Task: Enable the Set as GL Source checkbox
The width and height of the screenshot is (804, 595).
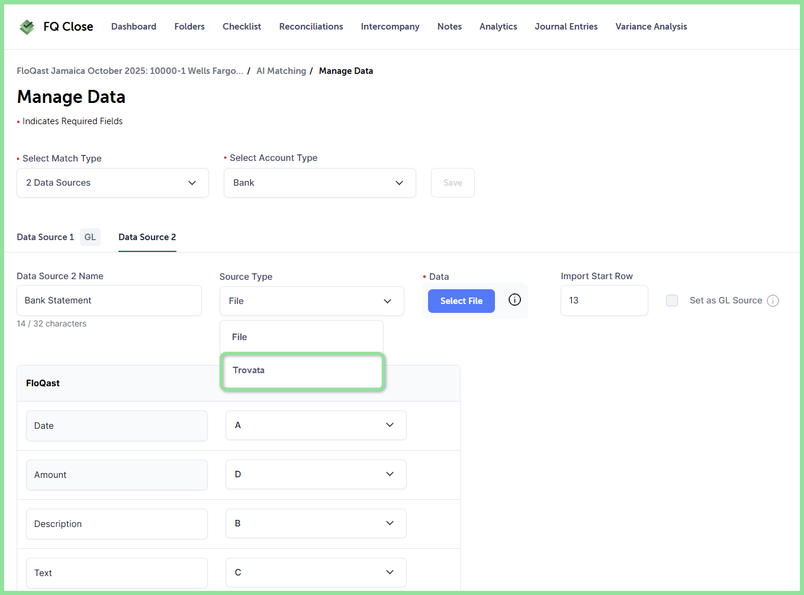Action: coord(672,300)
